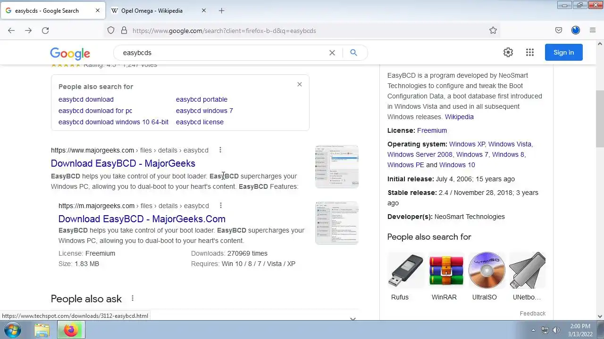Screen dimensions: 604x339
Task: Close the Opel Omega Wikipedia tab
Action: (x=204, y=11)
